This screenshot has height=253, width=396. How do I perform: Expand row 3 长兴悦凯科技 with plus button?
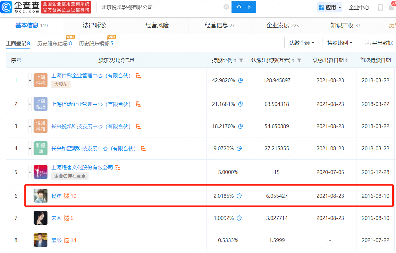(30, 126)
